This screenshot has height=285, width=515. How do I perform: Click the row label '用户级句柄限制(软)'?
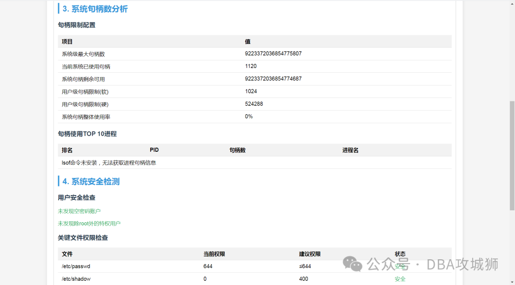coord(85,92)
